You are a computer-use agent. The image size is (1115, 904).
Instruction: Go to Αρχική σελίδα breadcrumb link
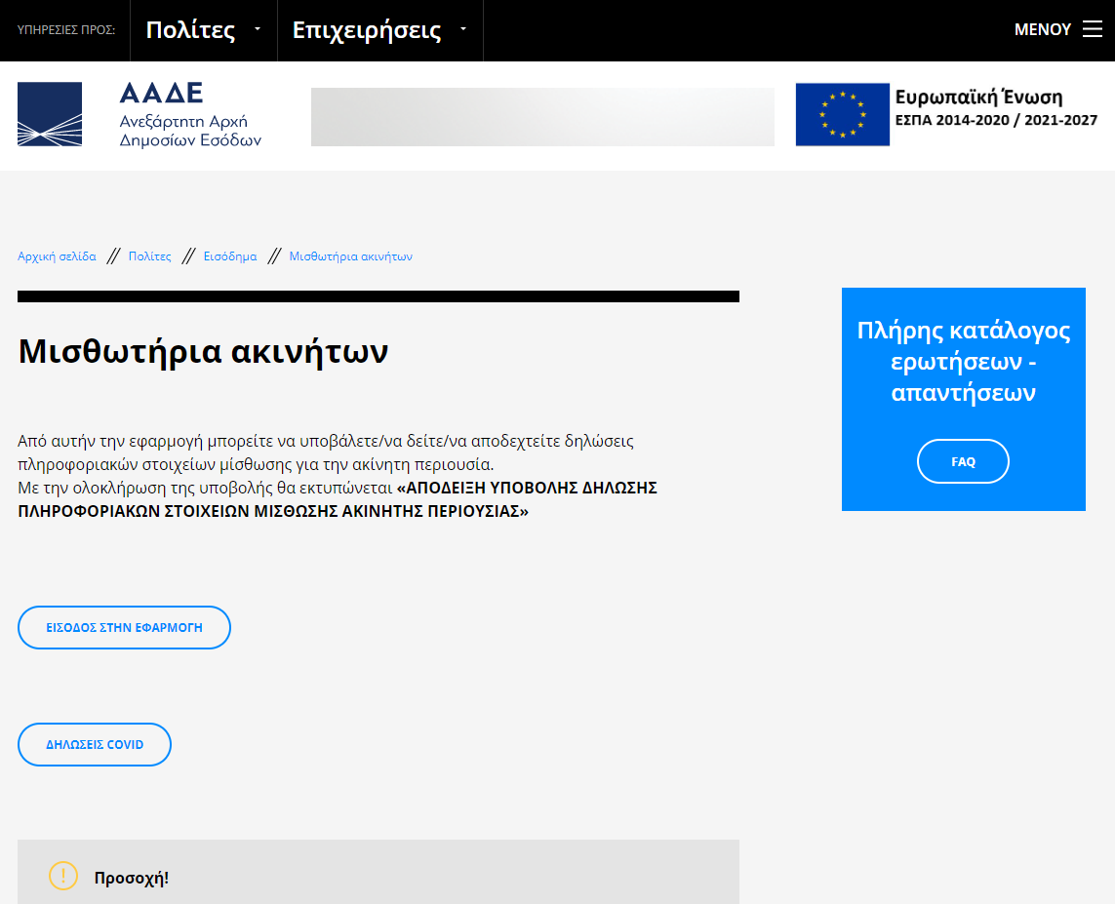coord(57,256)
